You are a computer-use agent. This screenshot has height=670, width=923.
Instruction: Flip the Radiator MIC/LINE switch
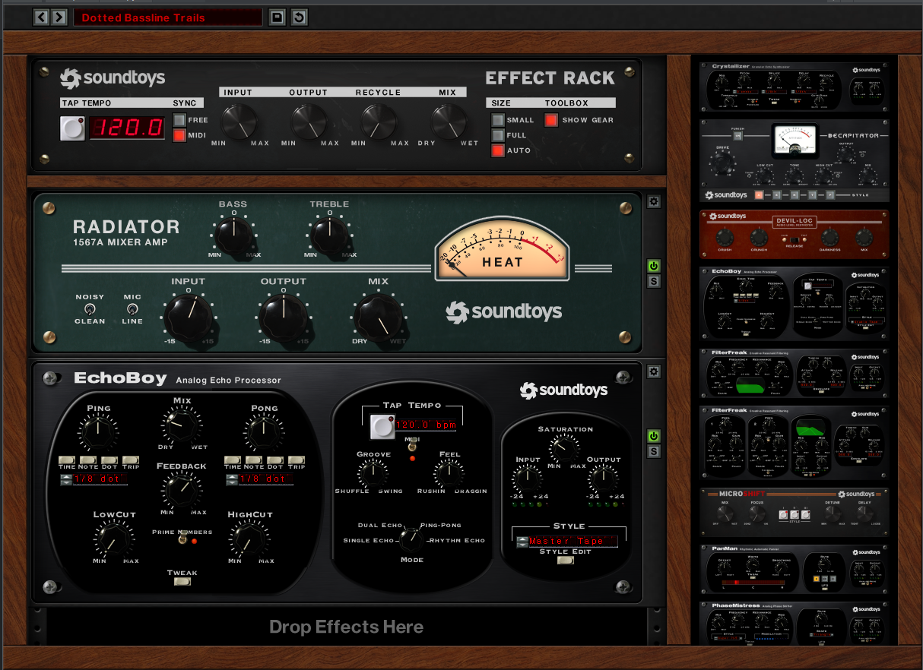click(x=132, y=309)
